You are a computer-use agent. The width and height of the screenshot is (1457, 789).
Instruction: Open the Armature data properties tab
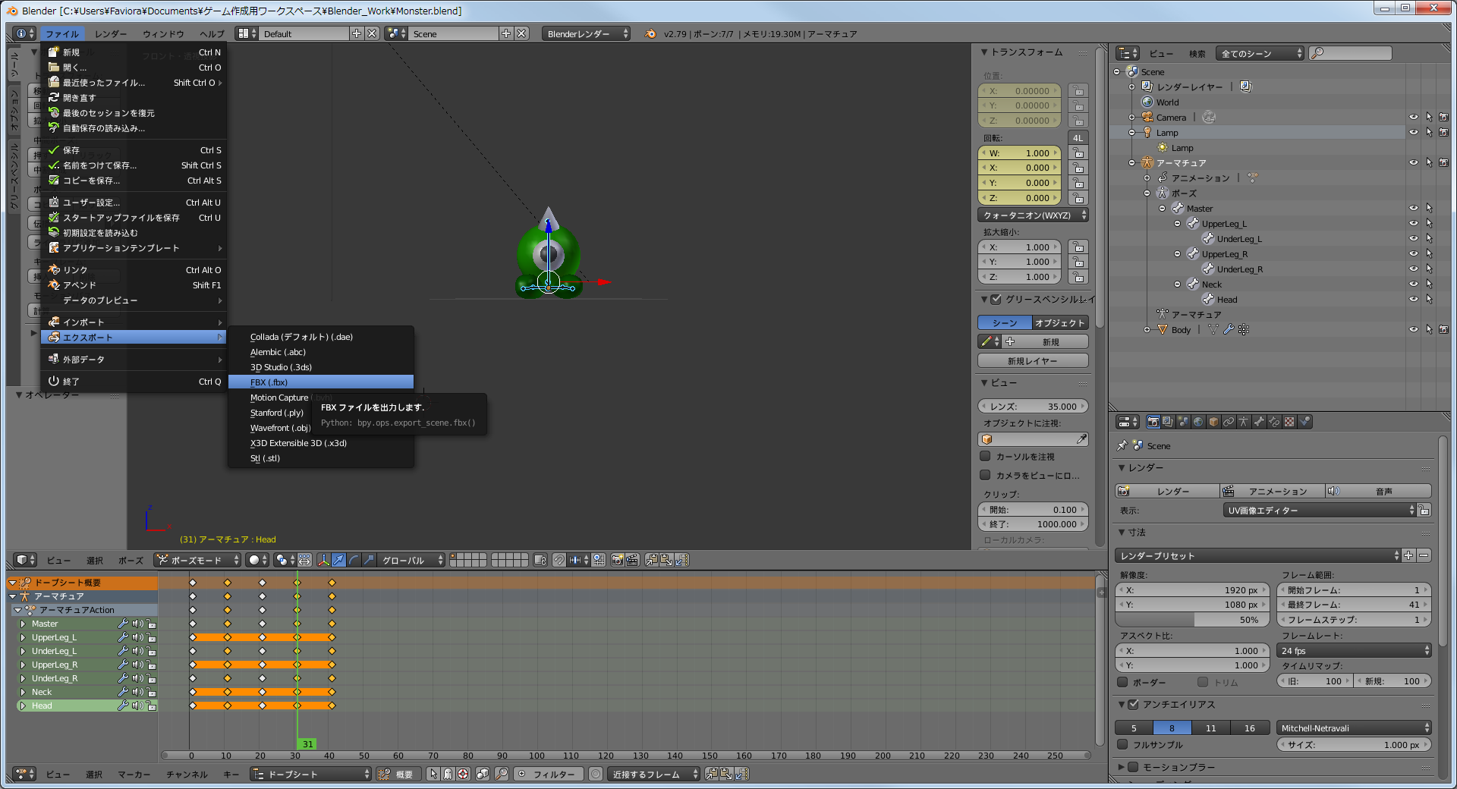point(1244,422)
